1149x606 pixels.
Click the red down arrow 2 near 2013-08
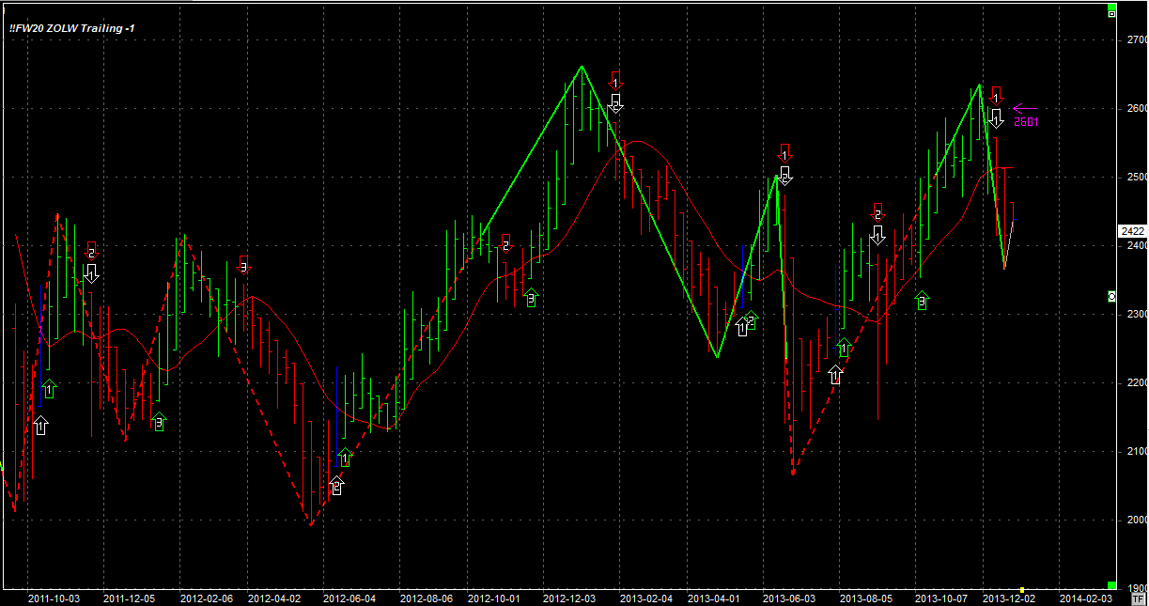(x=877, y=212)
